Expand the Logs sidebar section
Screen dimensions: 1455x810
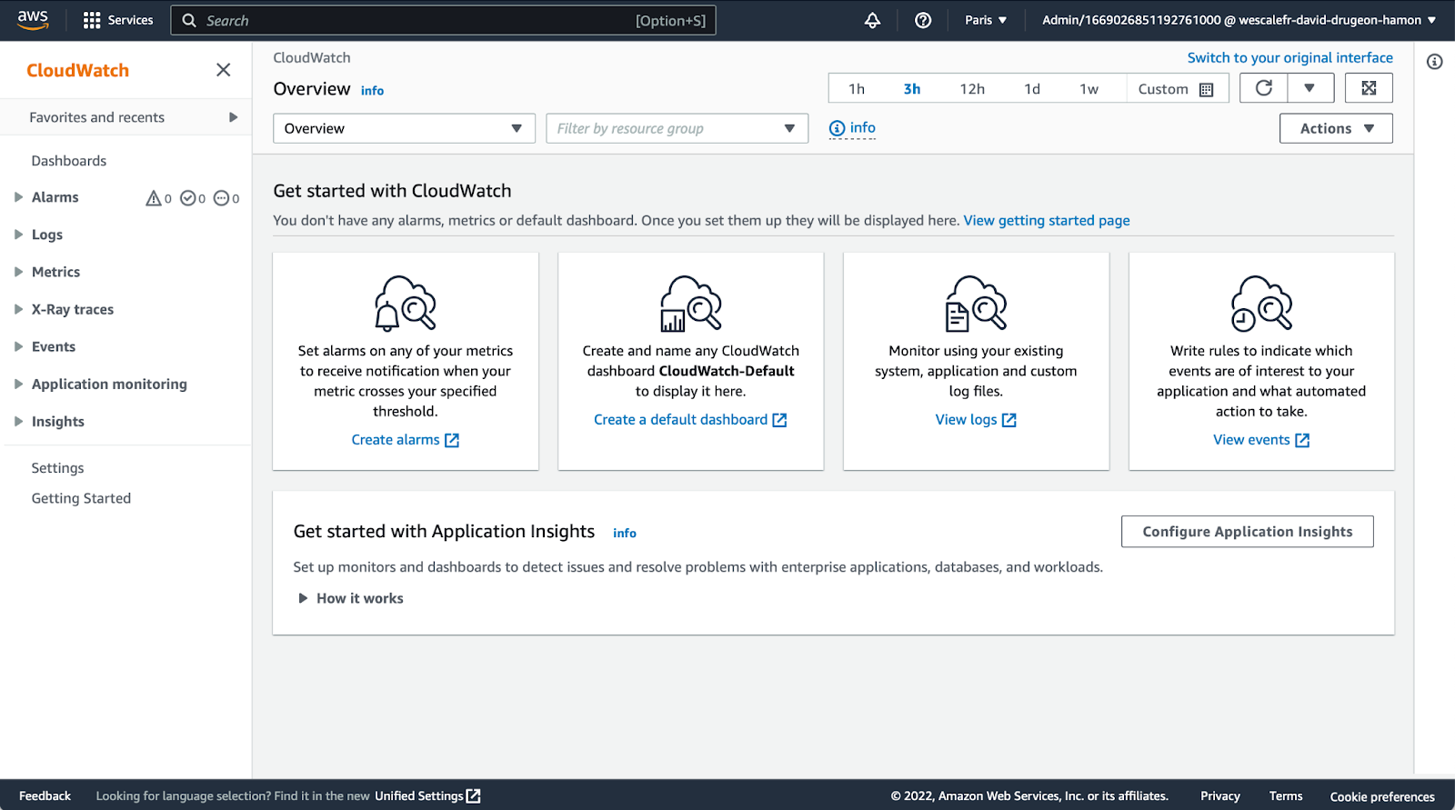[x=18, y=235]
